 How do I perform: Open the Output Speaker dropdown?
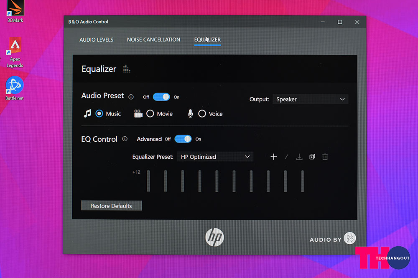(x=310, y=99)
